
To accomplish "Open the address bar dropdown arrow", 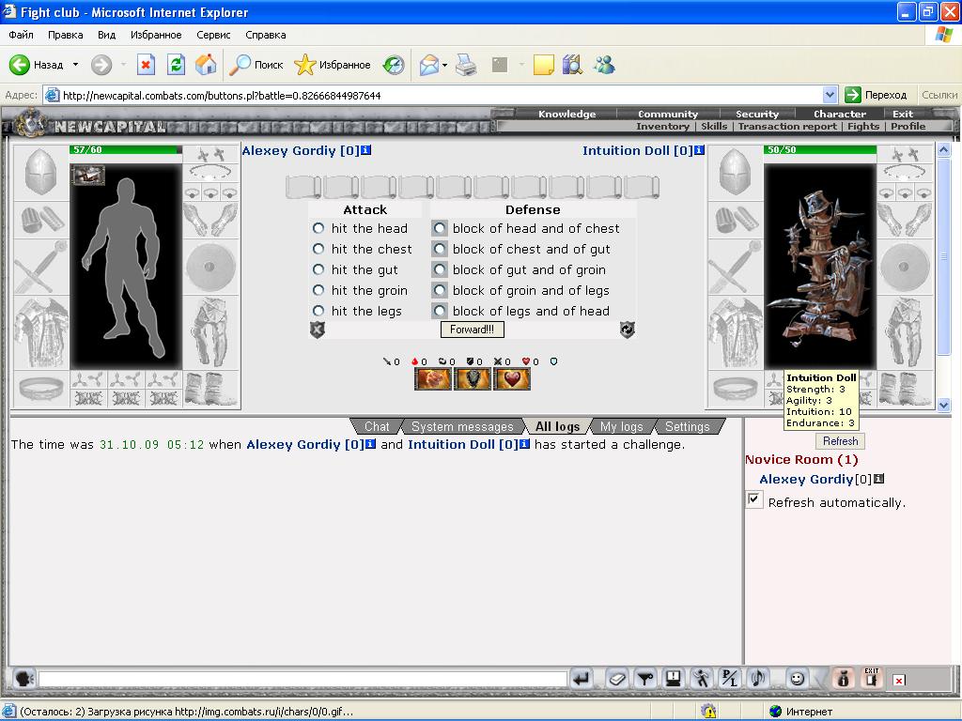I will click(x=830, y=95).
